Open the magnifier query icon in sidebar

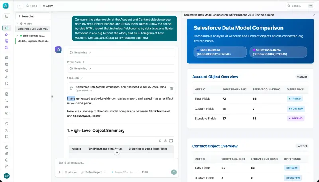coord(6,70)
